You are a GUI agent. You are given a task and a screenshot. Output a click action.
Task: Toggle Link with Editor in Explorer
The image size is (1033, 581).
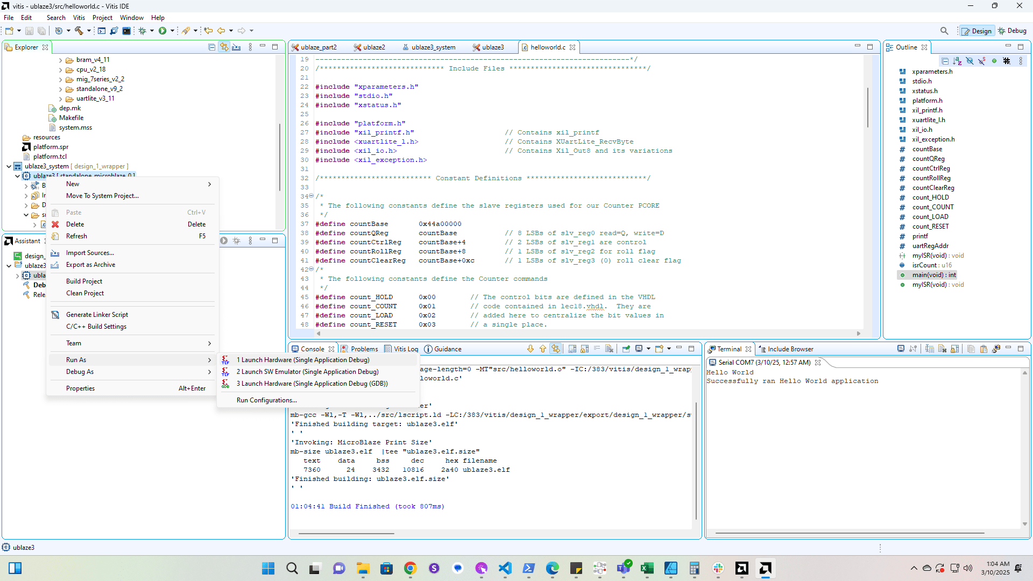click(224, 47)
